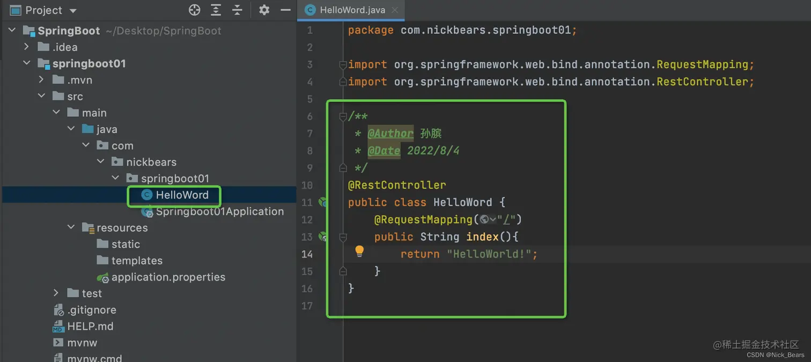
Task: Expand the test folder
Action: (56, 293)
